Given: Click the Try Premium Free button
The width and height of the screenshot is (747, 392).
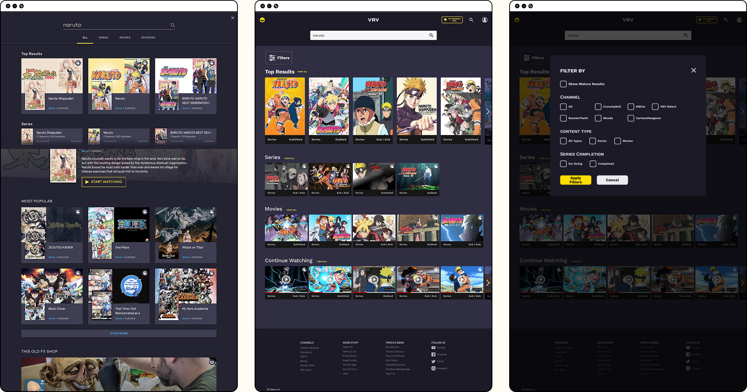Looking at the screenshot, I should (452, 20).
